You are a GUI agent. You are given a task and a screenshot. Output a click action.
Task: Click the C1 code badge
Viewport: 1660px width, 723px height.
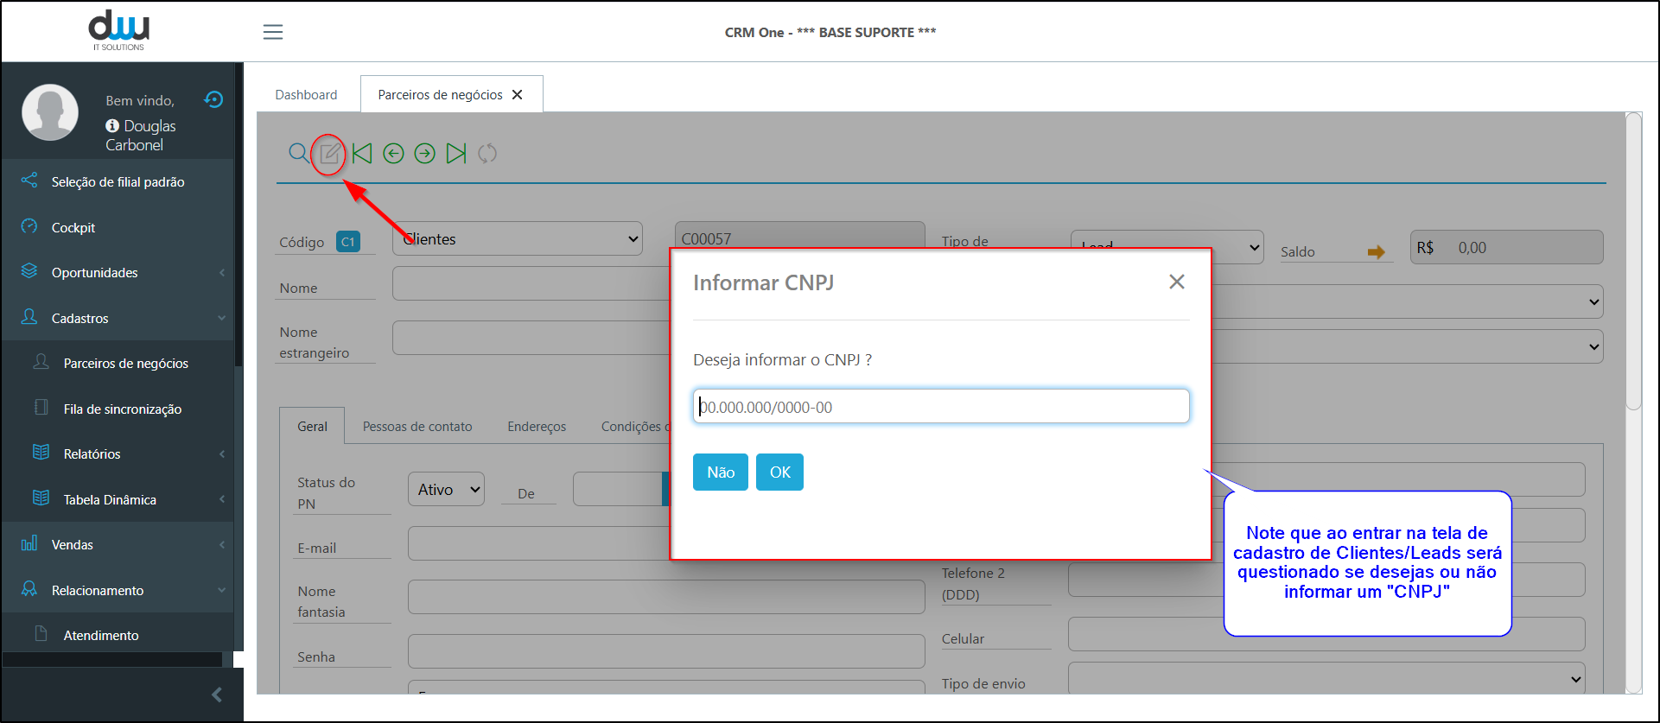pyautogui.click(x=348, y=242)
